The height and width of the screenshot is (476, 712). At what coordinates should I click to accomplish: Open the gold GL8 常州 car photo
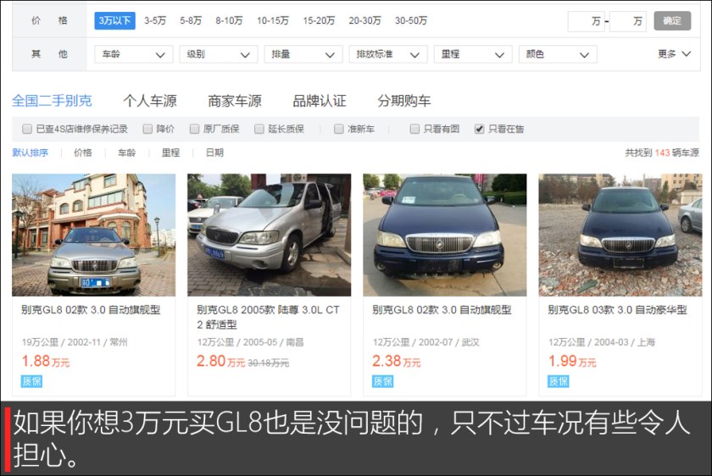[93, 235]
